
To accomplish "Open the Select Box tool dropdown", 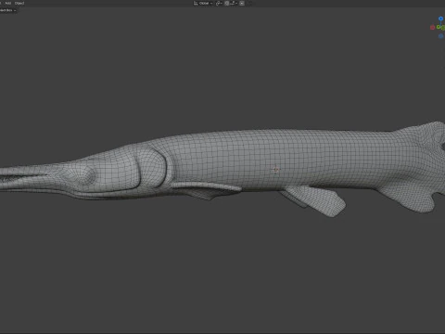I will coord(7,10).
